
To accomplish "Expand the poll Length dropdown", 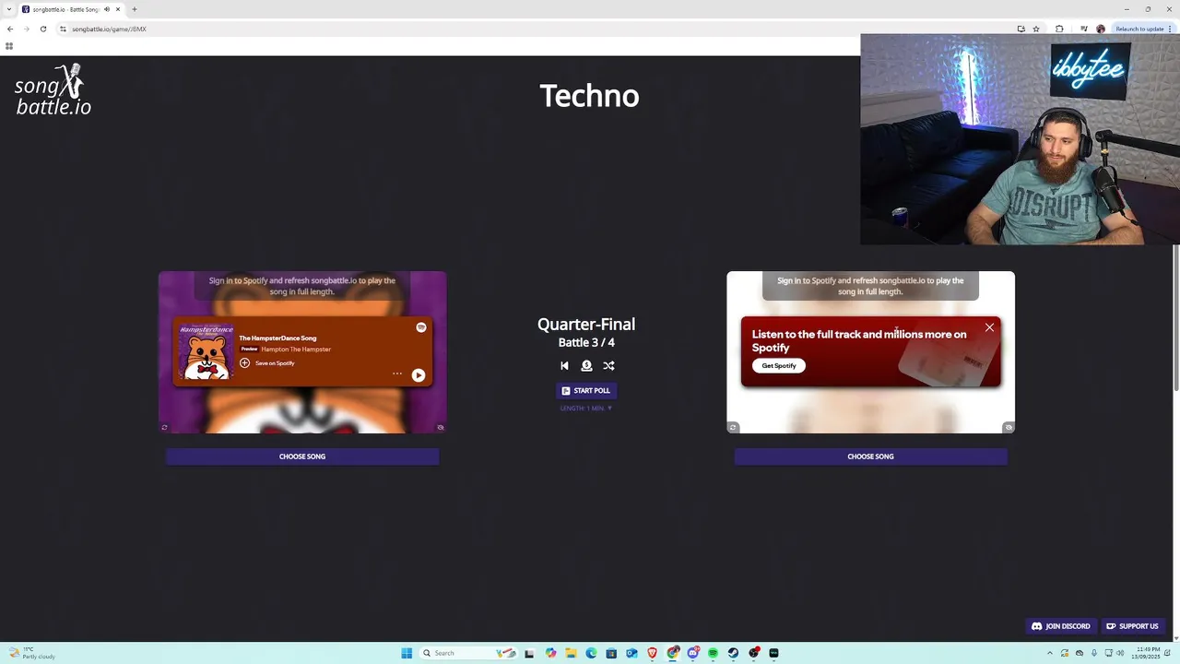I will pyautogui.click(x=586, y=408).
